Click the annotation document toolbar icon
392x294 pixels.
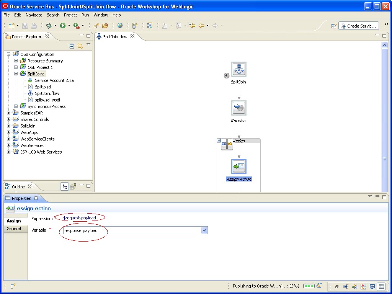150,26
